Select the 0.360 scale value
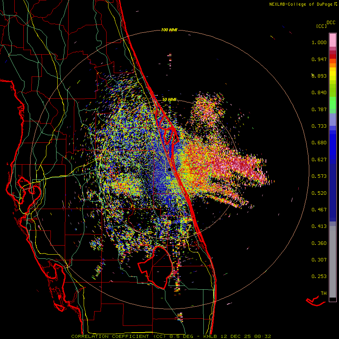This screenshot has width=339, height=339. pos(319,243)
